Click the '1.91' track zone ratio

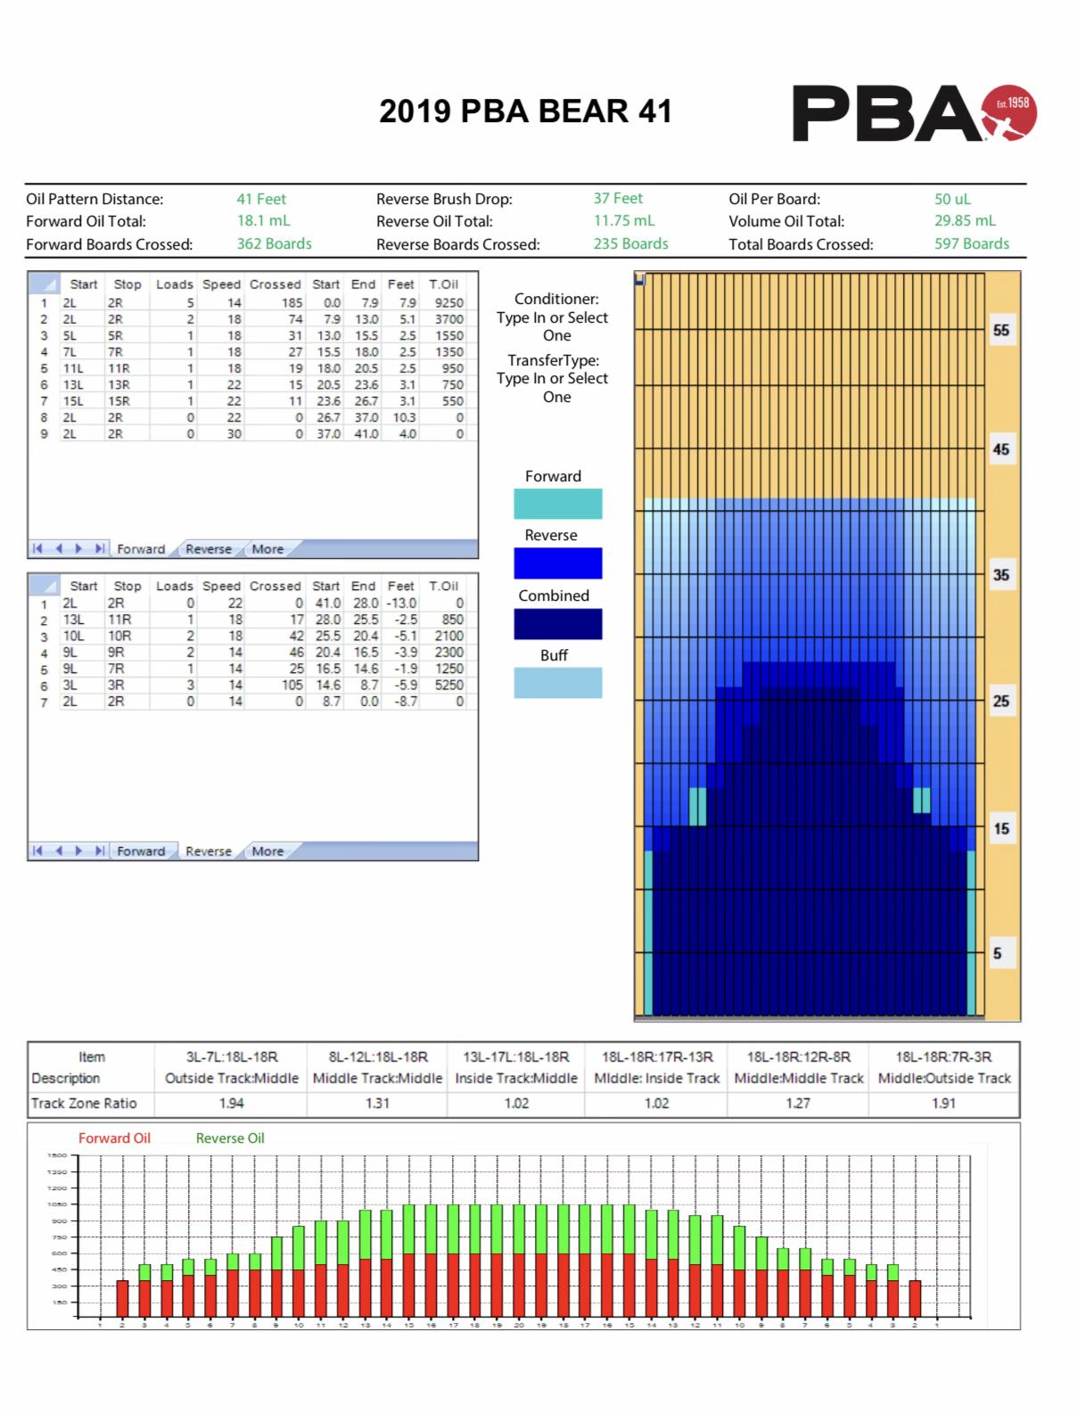coord(944,1104)
